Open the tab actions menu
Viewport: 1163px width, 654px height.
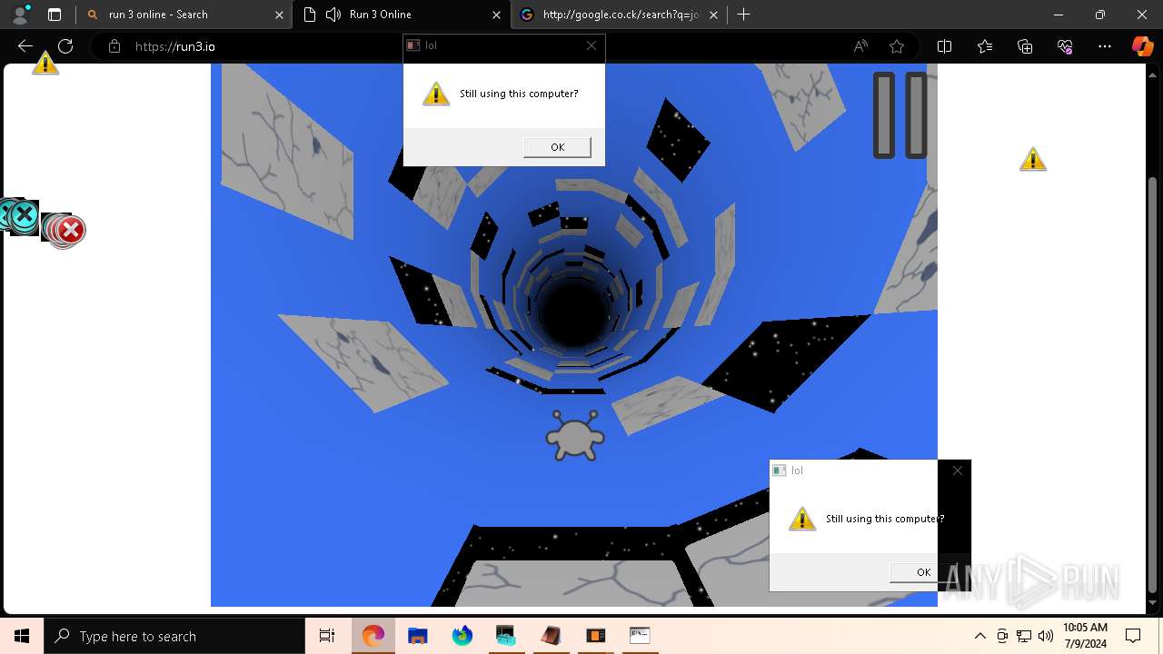pos(55,15)
